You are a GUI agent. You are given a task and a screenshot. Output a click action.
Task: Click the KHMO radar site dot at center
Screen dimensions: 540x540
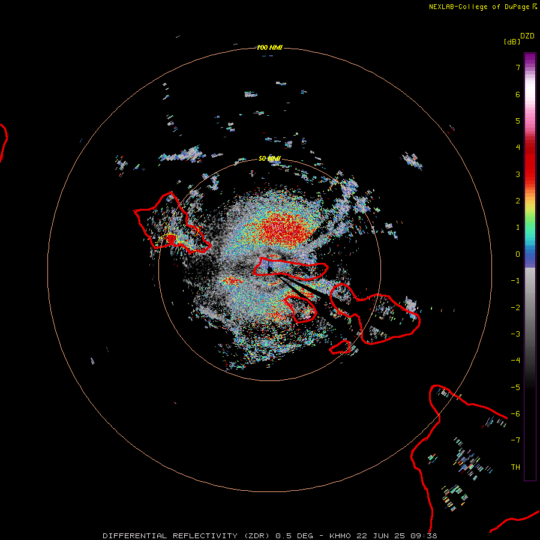[x=269, y=269]
